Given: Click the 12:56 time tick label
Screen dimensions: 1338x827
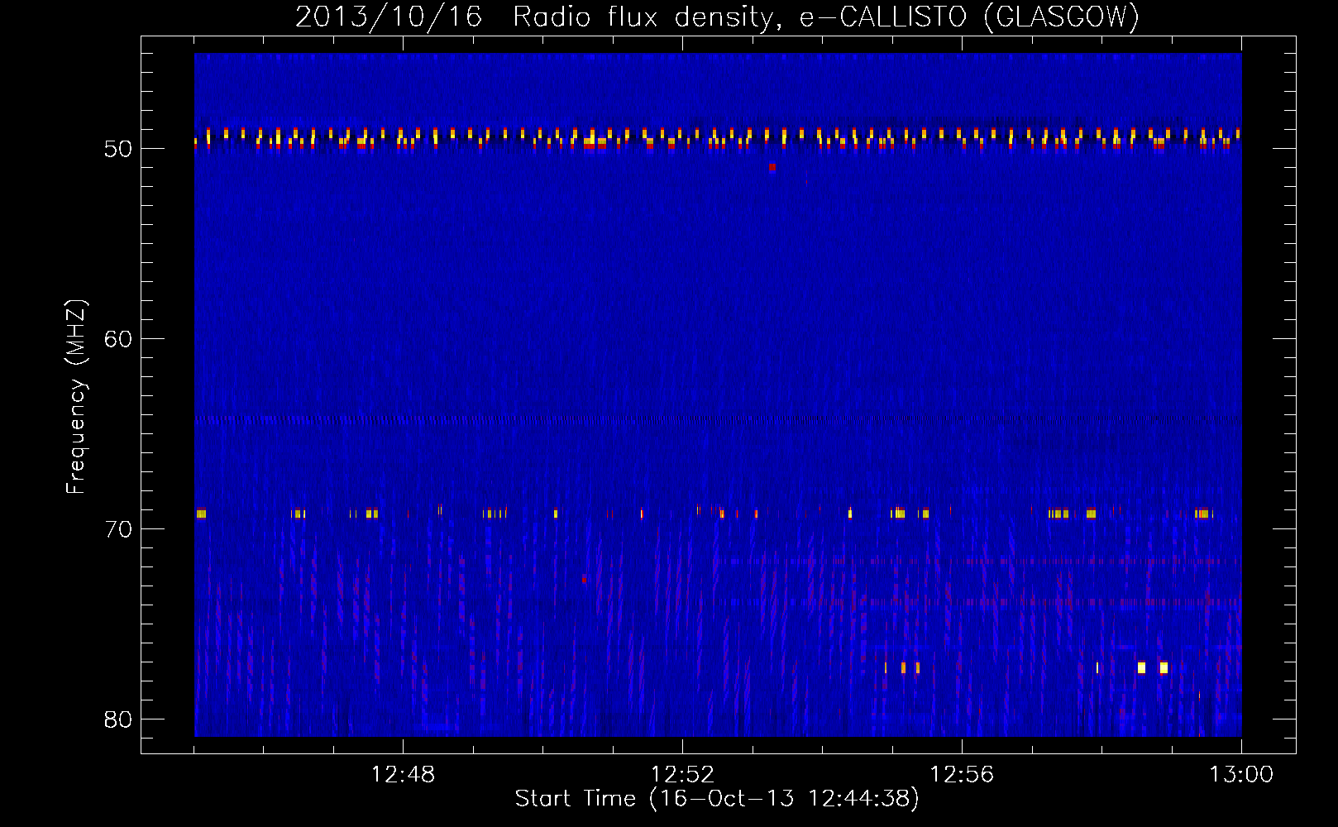Looking at the screenshot, I should 962,775.
